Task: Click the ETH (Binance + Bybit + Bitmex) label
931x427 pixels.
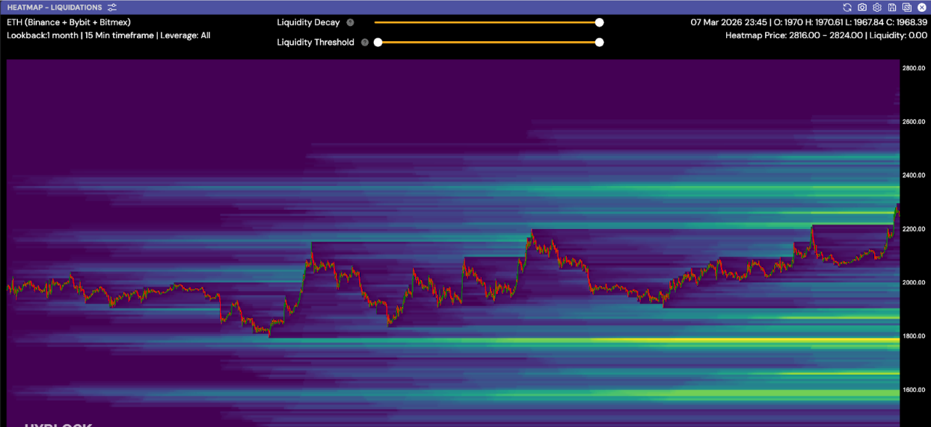Action: (x=69, y=22)
